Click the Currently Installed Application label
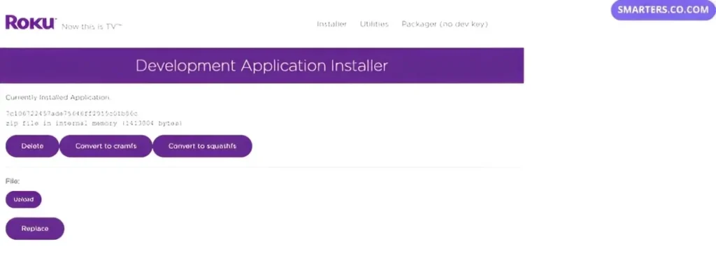 58,97
